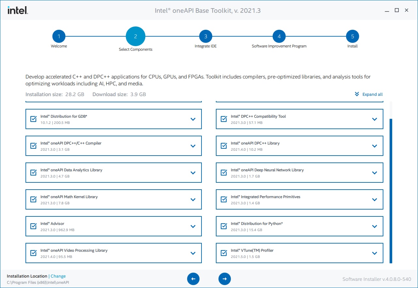Click Select Components step label
The height and width of the screenshot is (288, 418).
136,49
